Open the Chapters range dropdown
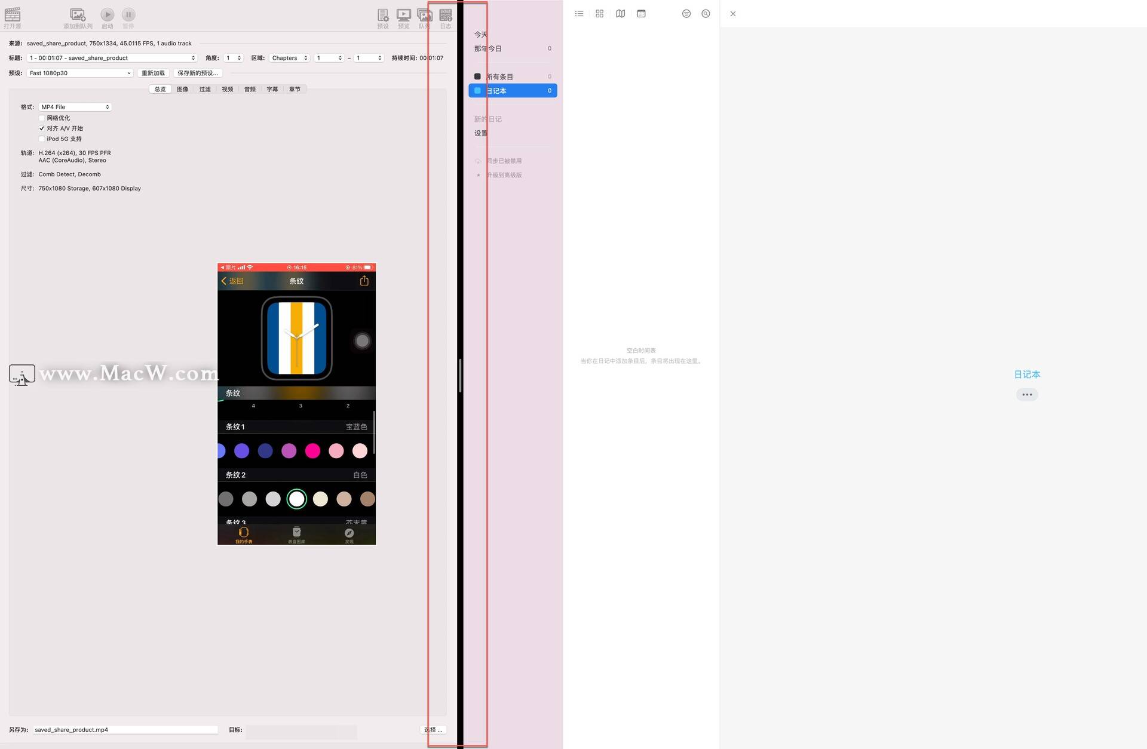Viewport: 1147px width, 749px height. [x=290, y=59]
